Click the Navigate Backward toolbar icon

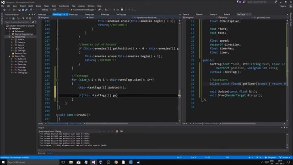pos(4,10)
